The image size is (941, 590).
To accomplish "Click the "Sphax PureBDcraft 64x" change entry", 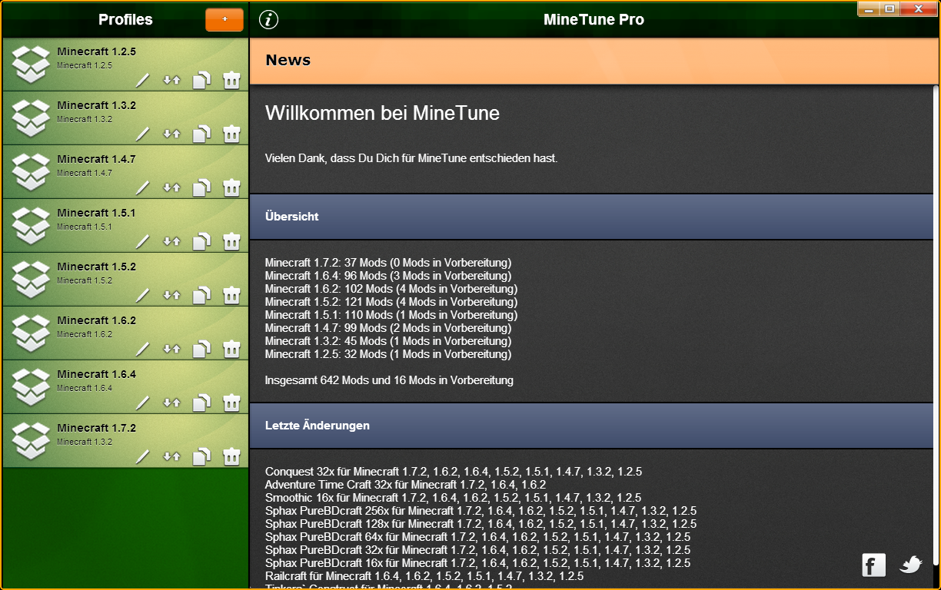I will click(x=477, y=537).
